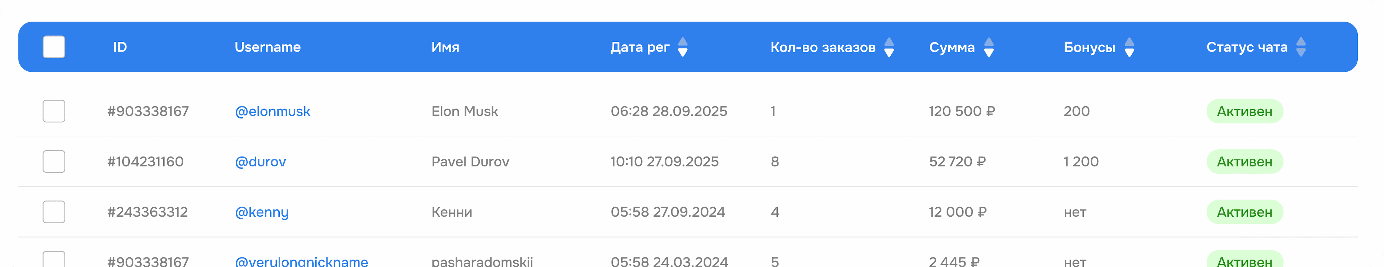Click the Имя column header

pyautogui.click(x=445, y=47)
